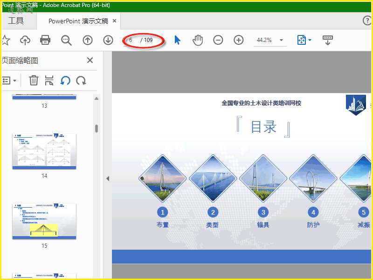The image size is (373, 280).
Task: Click the 页面缩略图 panel title
Action: 20,61
